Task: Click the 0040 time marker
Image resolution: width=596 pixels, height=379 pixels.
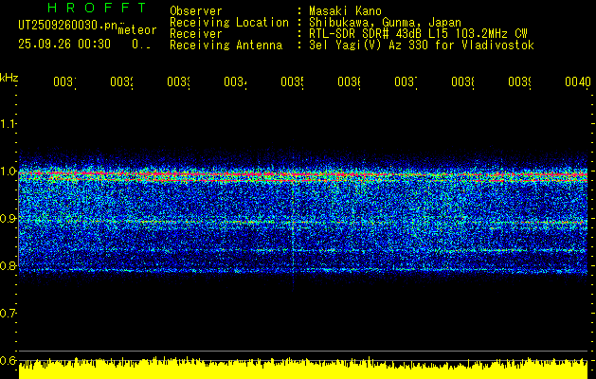Action: pos(578,81)
